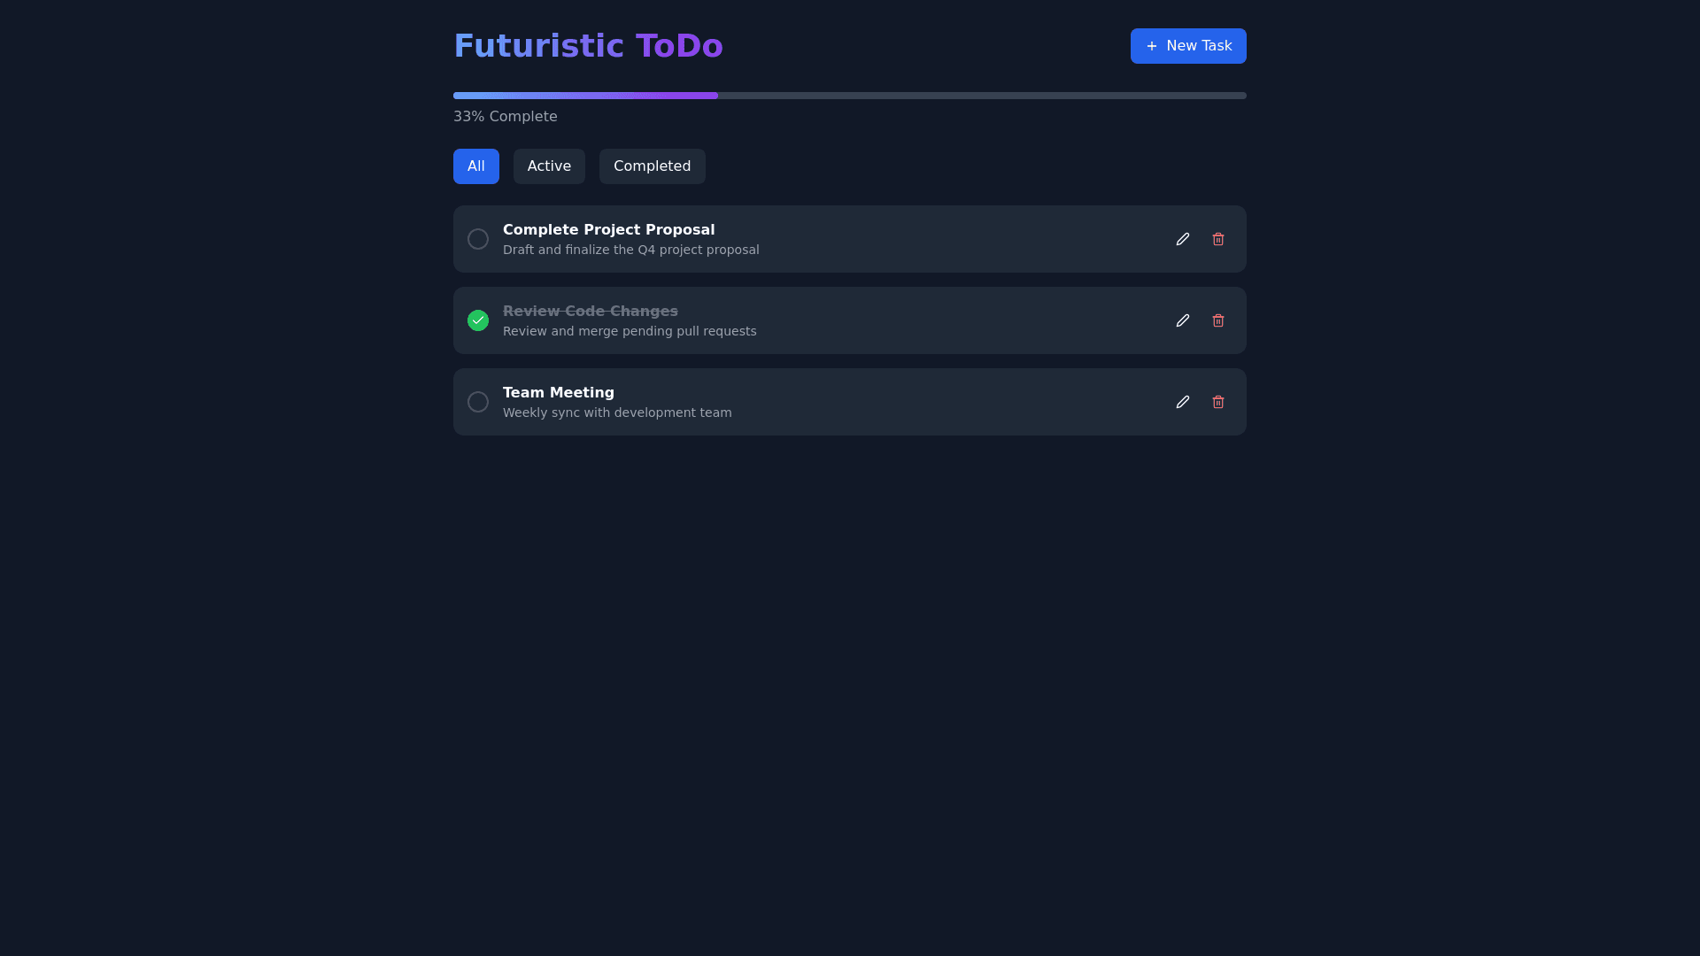The image size is (1700, 956).
Task: Uncheck the Review Code Changes task
Action: (478, 320)
